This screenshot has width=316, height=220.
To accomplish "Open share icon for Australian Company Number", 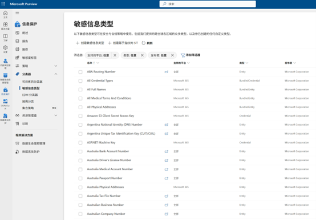I will (167, 214).
